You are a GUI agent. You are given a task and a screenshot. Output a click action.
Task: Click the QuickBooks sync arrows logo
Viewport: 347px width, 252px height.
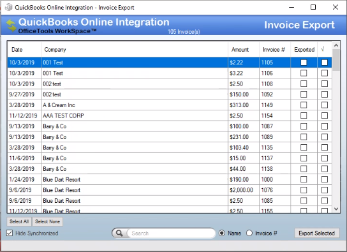tap(11, 26)
